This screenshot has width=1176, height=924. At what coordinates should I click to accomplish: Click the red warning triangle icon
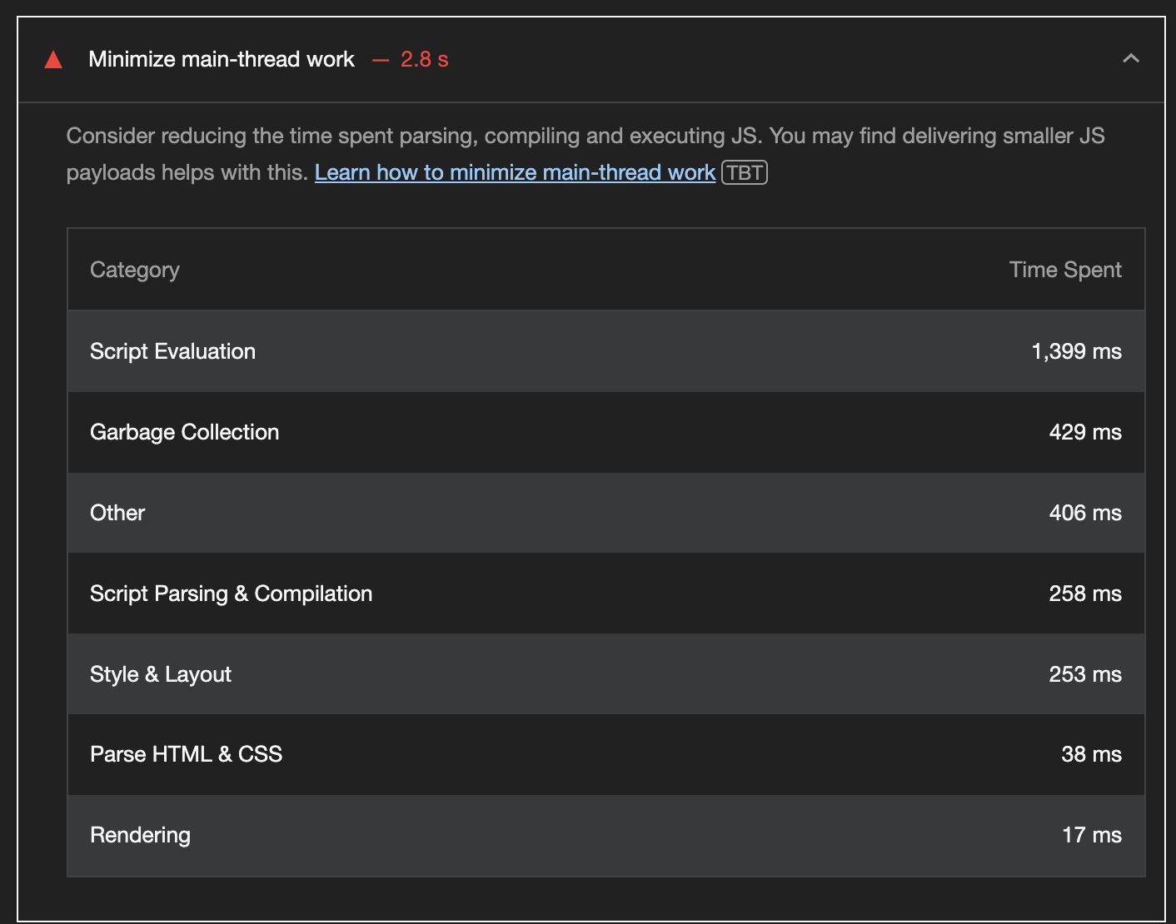pos(53,59)
